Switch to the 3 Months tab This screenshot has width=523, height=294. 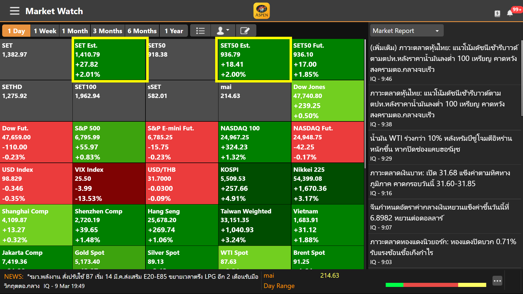click(108, 31)
